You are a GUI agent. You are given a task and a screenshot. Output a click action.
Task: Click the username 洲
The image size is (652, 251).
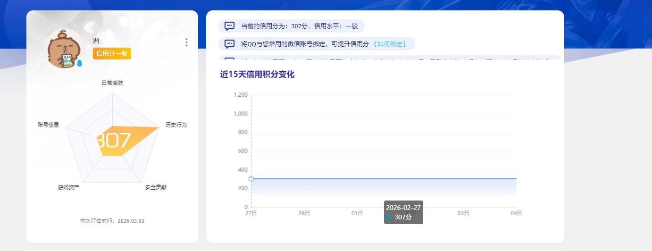coord(96,41)
